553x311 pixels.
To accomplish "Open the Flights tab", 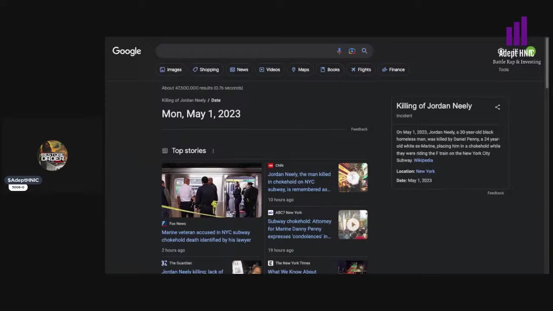I will [361, 70].
